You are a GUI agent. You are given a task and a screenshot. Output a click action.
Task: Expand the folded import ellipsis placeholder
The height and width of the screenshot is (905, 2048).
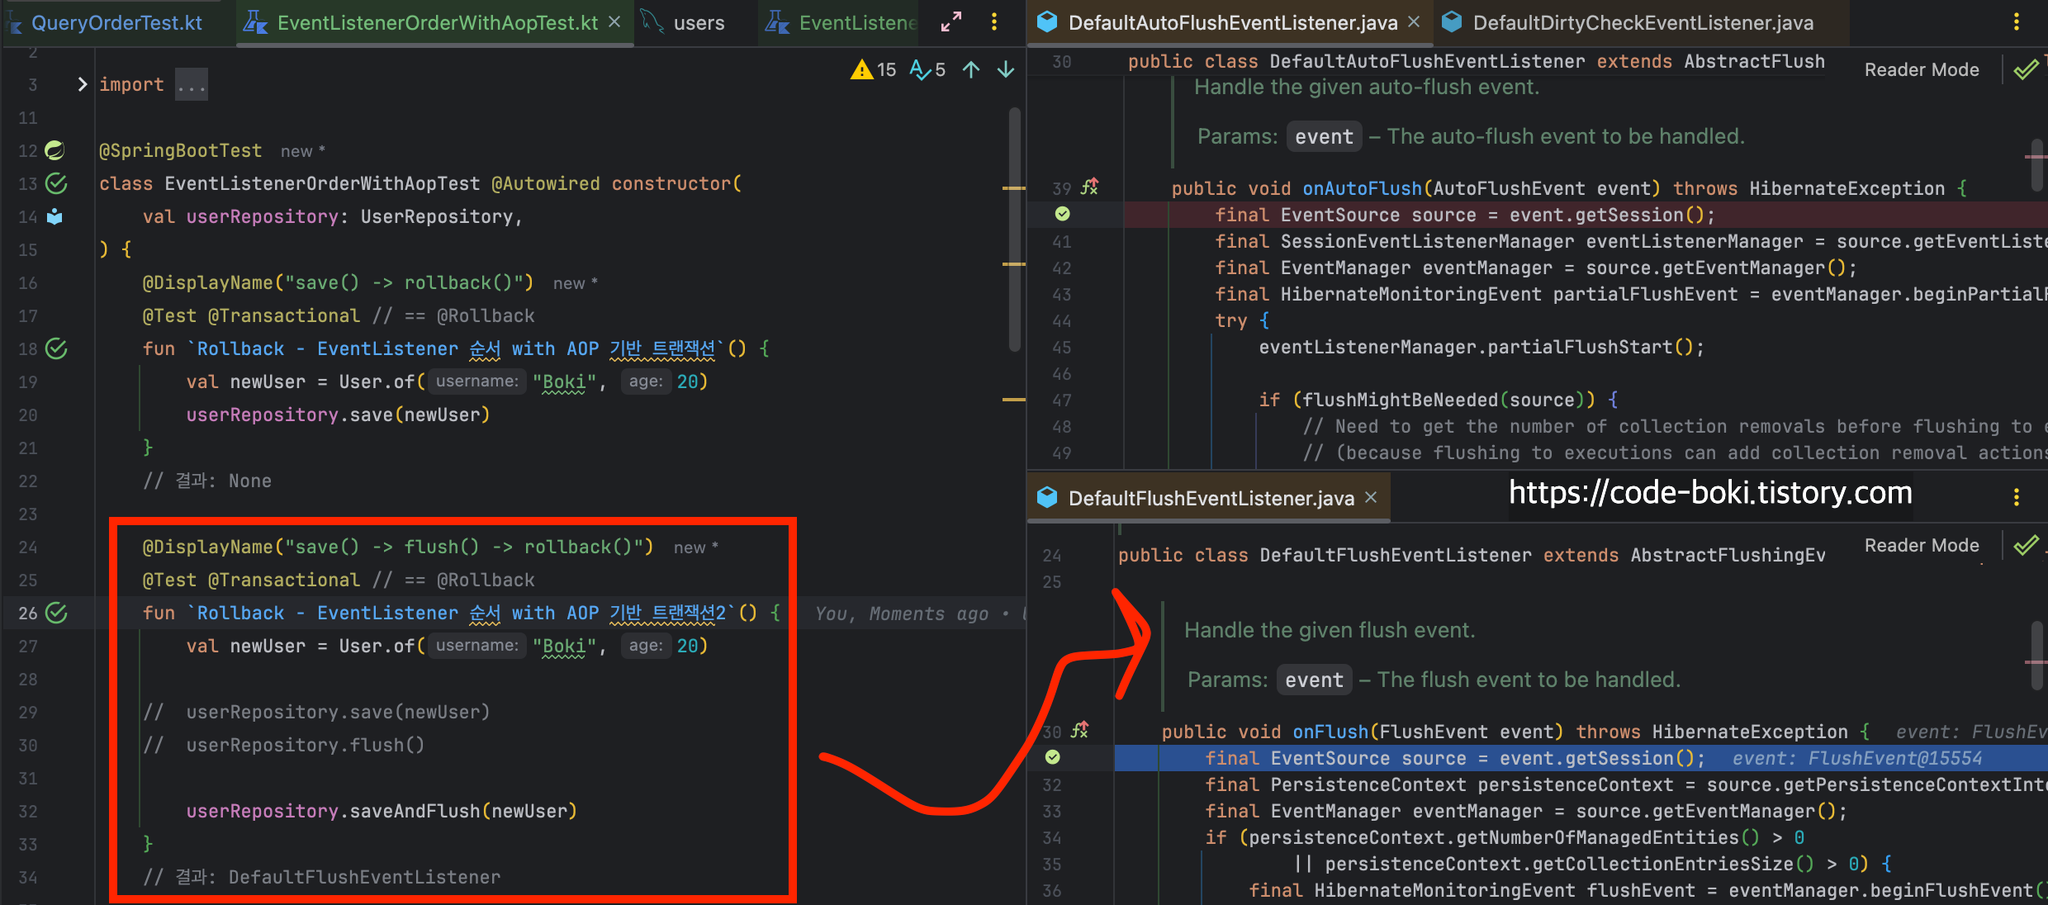pos(192,85)
